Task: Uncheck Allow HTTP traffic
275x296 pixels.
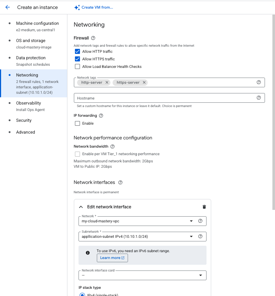Action: tap(77, 51)
